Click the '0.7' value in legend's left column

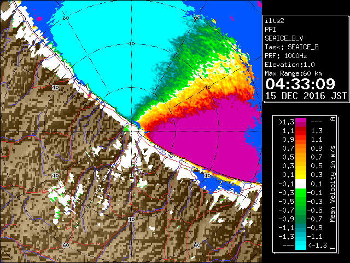click(288, 148)
